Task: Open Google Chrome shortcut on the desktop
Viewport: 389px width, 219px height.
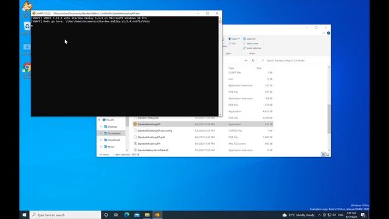Action: tap(27, 68)
